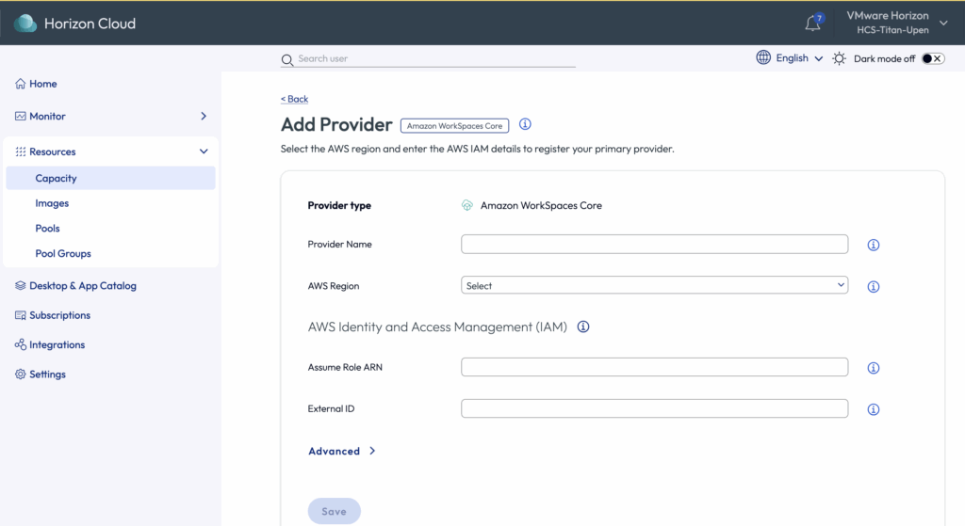Click the Provider Name input field
The image size is (965, 526).
pos(654,245)
